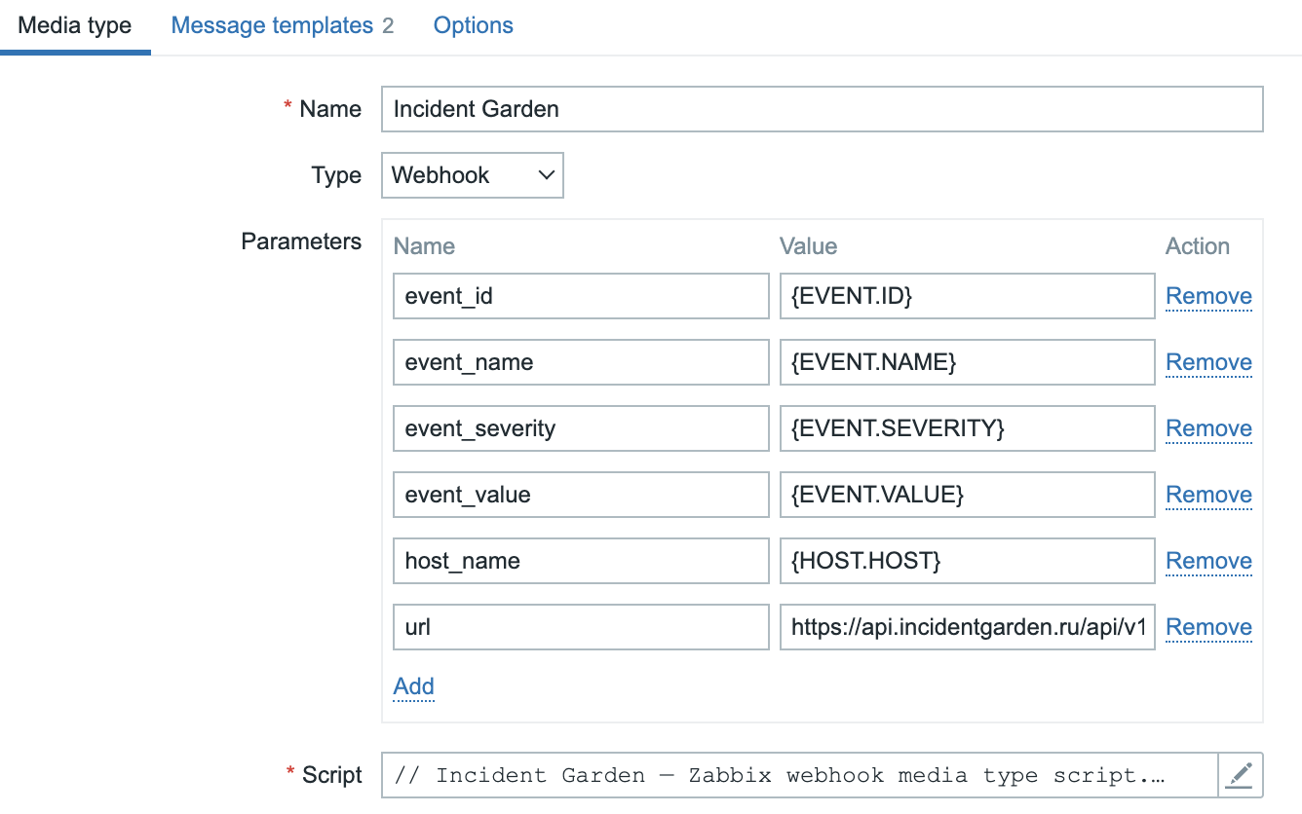
Task: Select the Parameters Action column header
Action: pyautogui.click(x=1198, y=246)
